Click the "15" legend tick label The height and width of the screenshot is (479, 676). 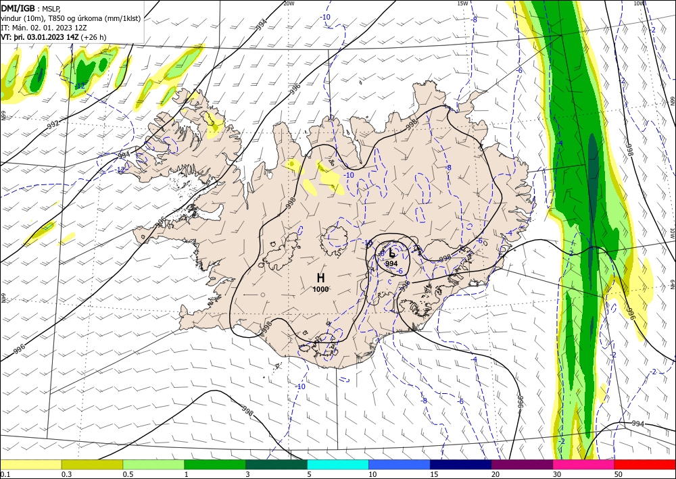(x=435, y=474)
